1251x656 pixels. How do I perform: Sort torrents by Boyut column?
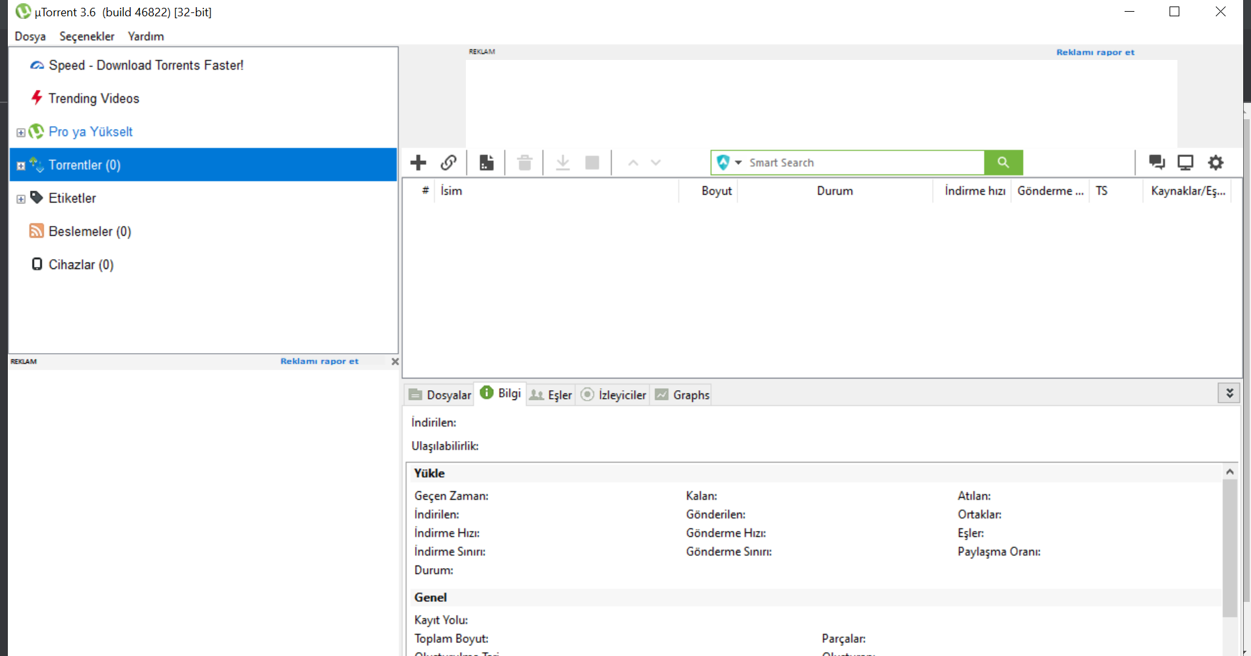click(x=708, y=191)
